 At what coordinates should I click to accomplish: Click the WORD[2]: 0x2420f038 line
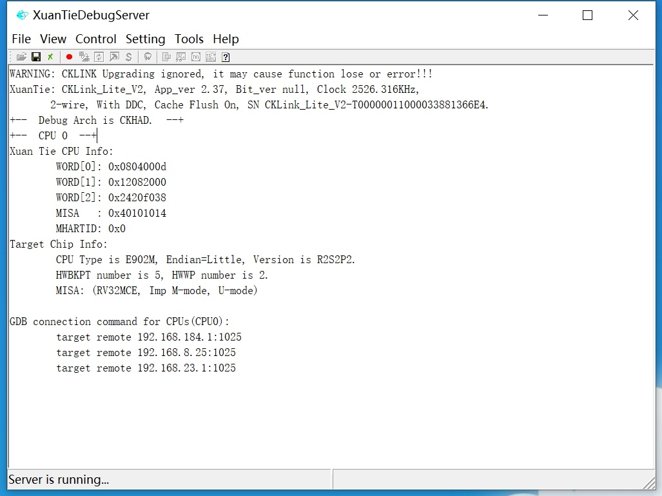(x=111, y=198)
